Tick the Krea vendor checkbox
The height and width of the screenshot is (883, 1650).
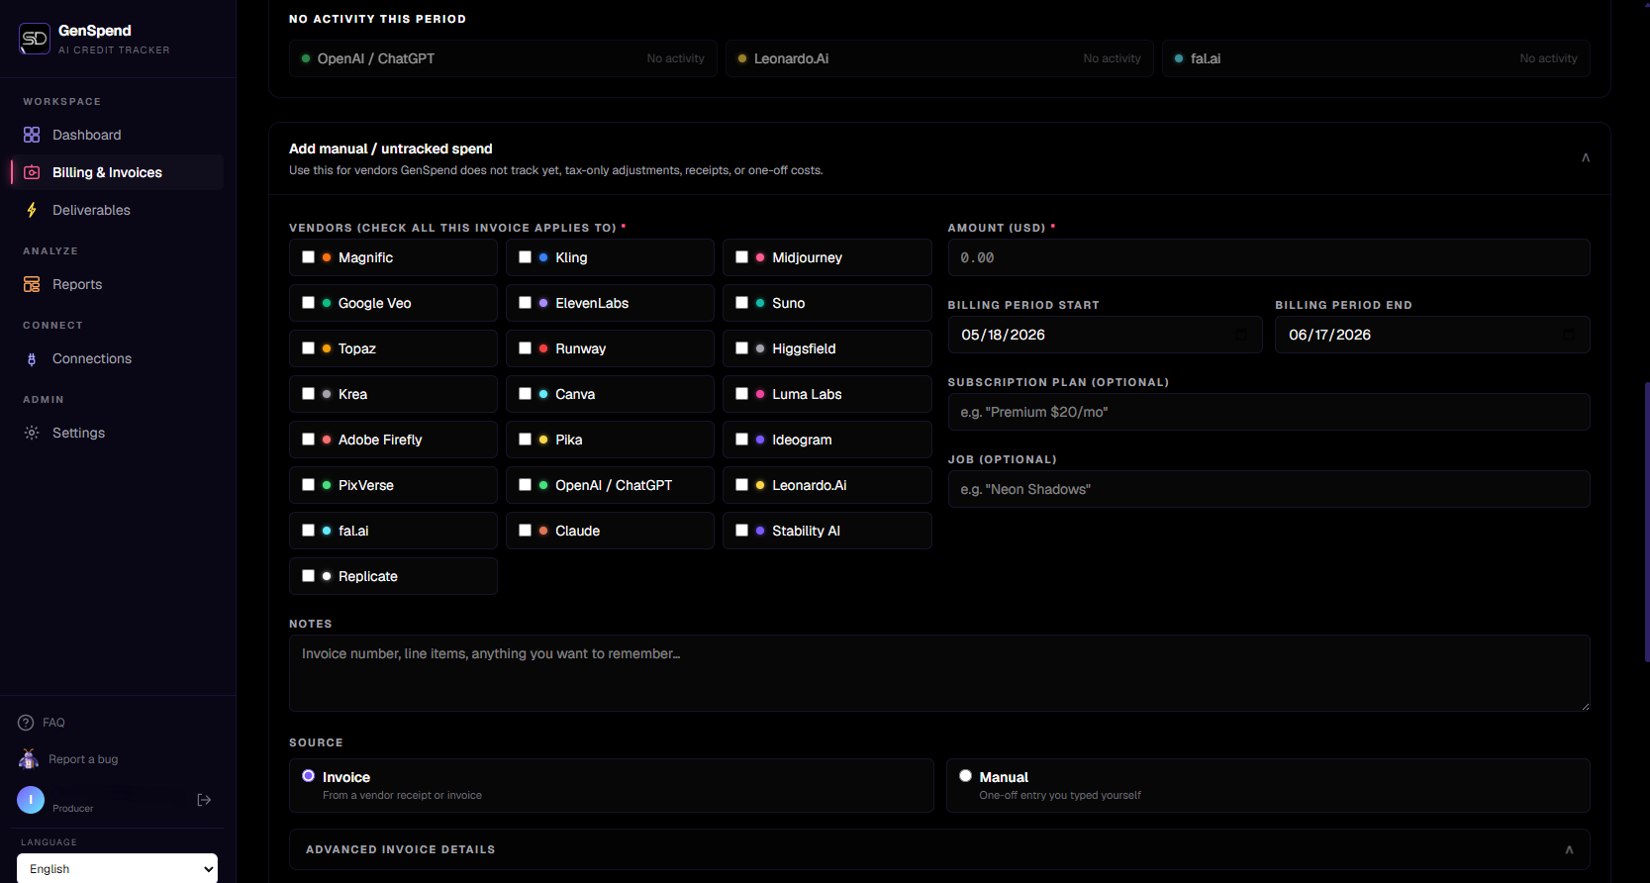click(308, 394)
